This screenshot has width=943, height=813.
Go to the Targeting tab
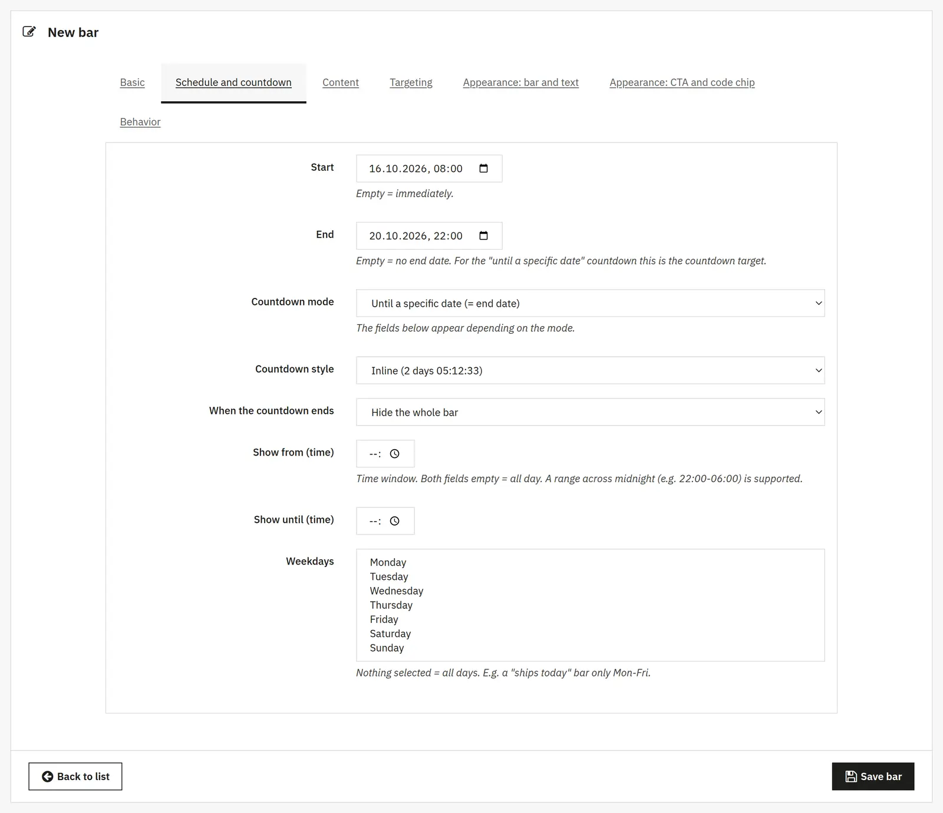tap(411, 82)
